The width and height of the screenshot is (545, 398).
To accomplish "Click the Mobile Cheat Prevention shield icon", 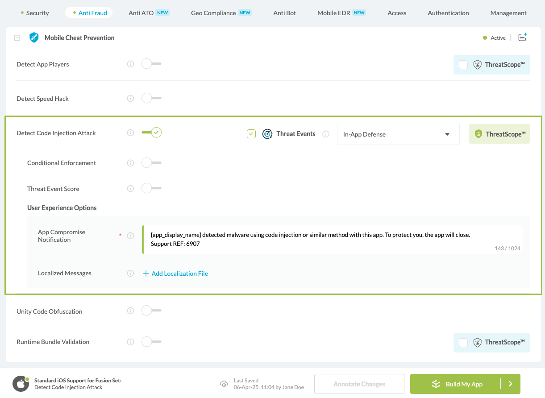I will 34,37.
